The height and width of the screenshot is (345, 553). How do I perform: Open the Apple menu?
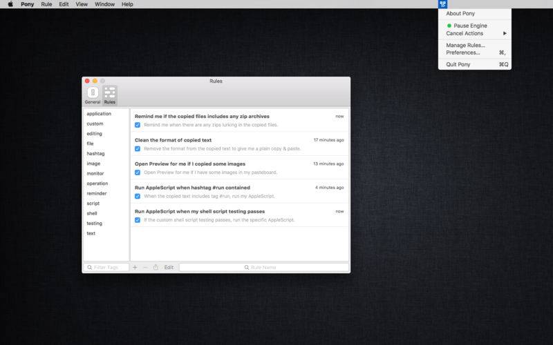coord(10,4)
